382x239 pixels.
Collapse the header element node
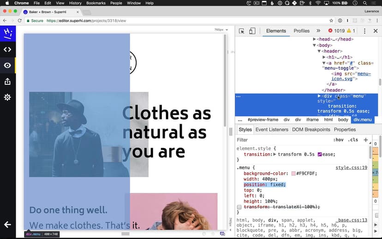(x=319, y=51)
